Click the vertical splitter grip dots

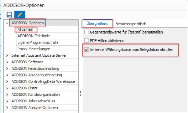point(81,93)
